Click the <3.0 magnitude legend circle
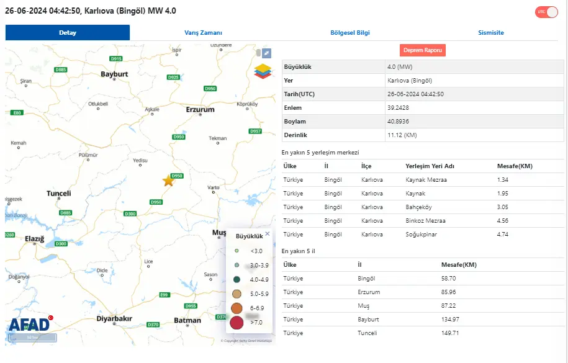 (x=237, y=251)
